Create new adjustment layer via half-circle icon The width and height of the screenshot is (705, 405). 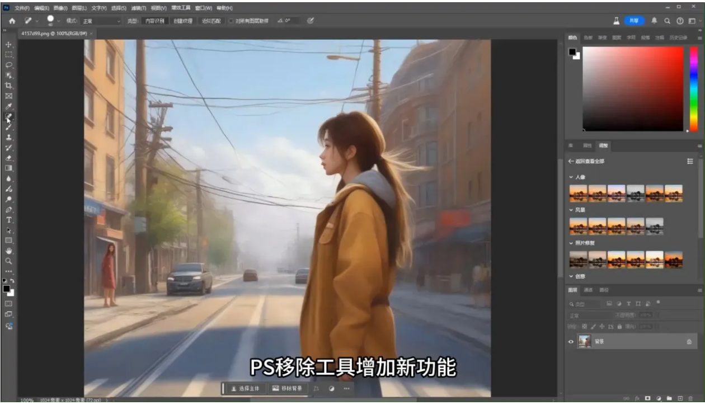[658, 398]
